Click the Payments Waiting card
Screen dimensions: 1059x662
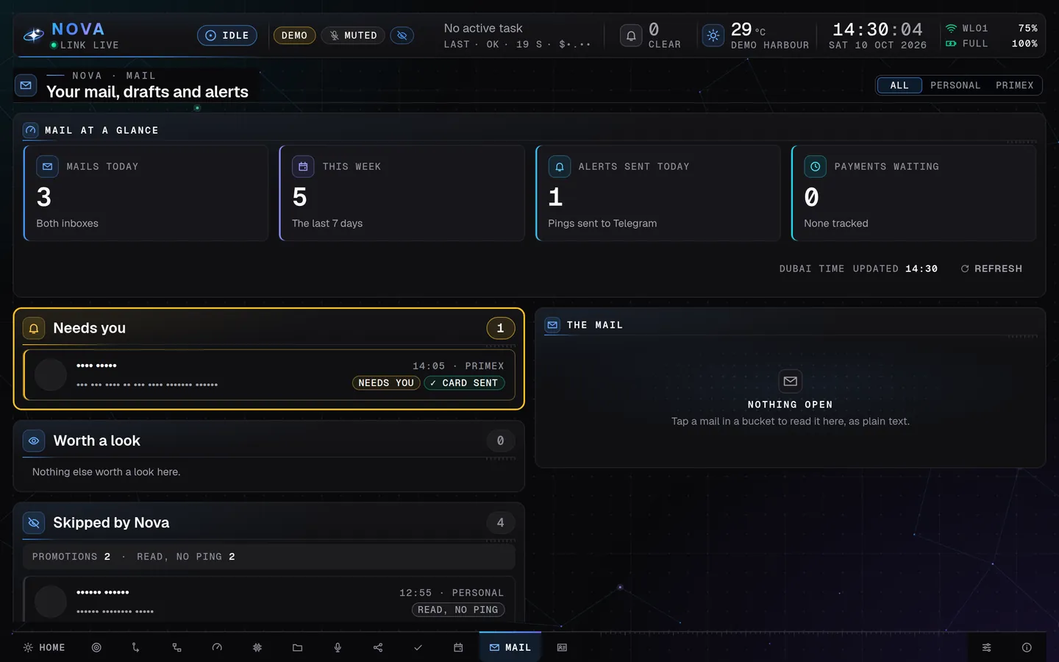pos(913,193)
